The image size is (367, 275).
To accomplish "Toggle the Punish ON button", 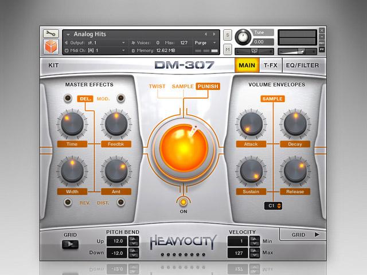I will click(x=183, y=202).
